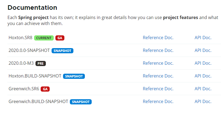Click the SNAPSHOT badge beside 2020.0.0-SNAPSHOT

[x=62, y=51]
